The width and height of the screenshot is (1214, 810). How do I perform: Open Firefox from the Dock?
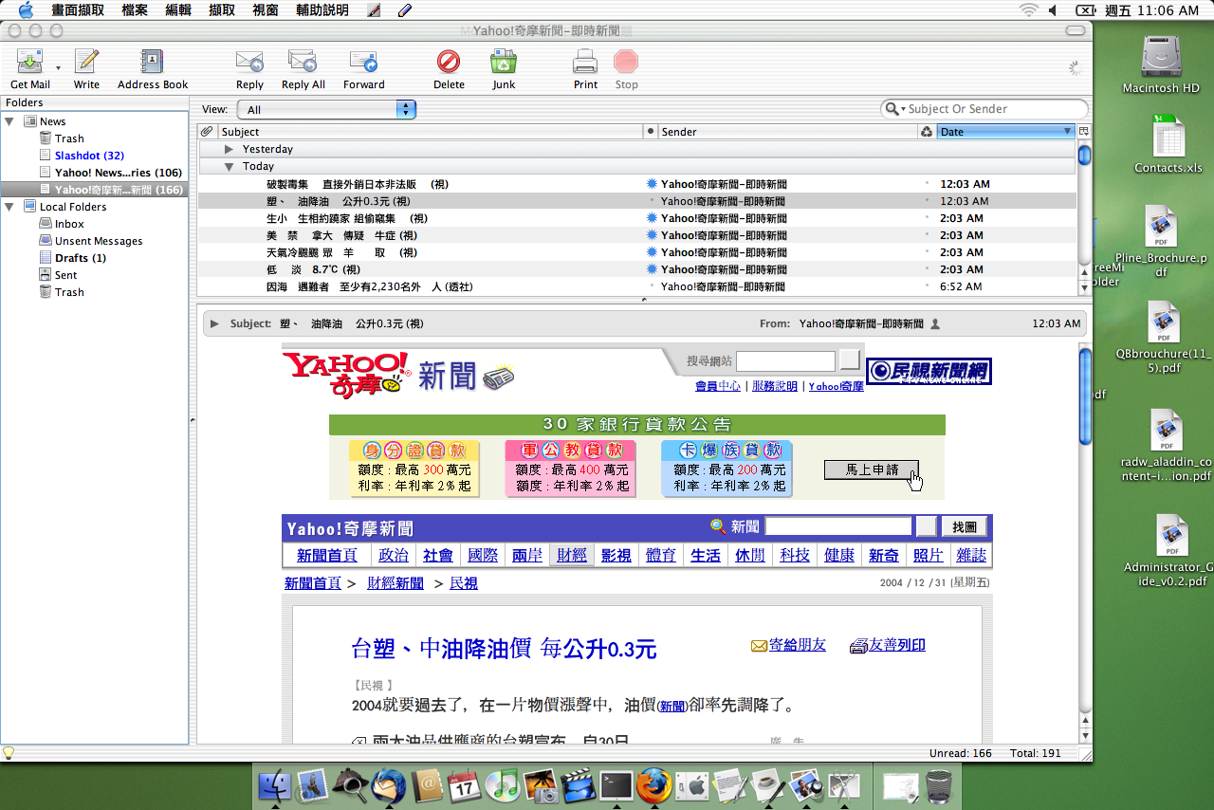(x=654, y=785)
